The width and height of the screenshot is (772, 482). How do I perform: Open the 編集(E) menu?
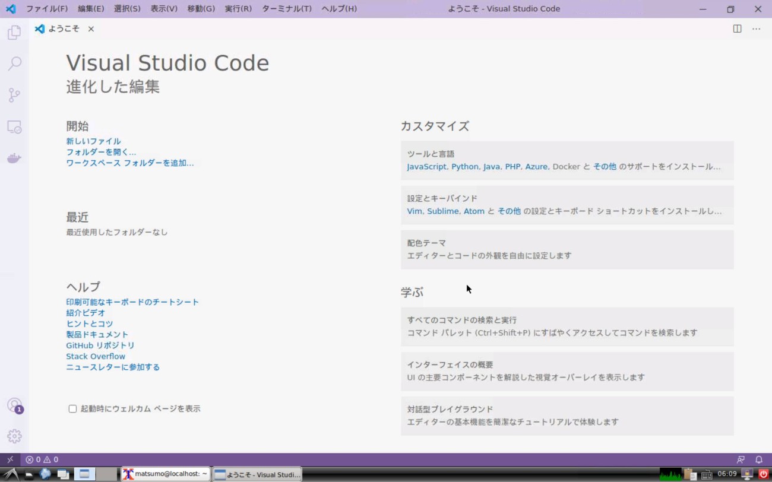[x=91, y=9]
